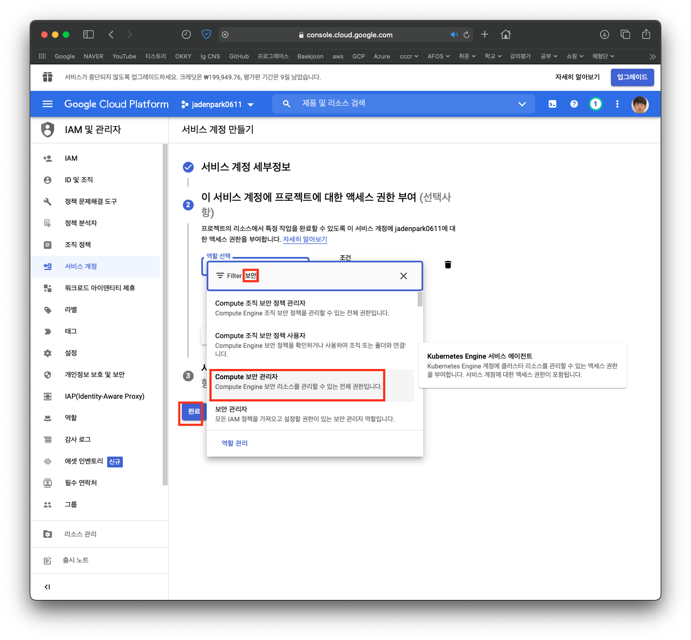Open 라벨 sidebar item
Image resolution: width=691 pixels, height=640 pixels.
point(95,310)
